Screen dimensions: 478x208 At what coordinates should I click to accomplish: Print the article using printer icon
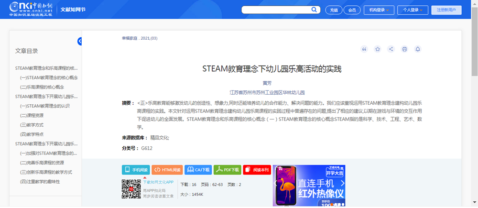(x=404, y=49)
